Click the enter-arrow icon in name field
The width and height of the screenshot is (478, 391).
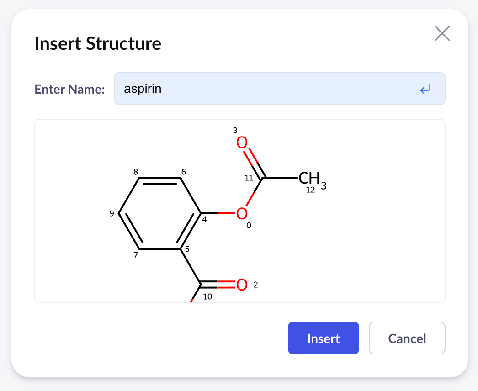(425, 89)
